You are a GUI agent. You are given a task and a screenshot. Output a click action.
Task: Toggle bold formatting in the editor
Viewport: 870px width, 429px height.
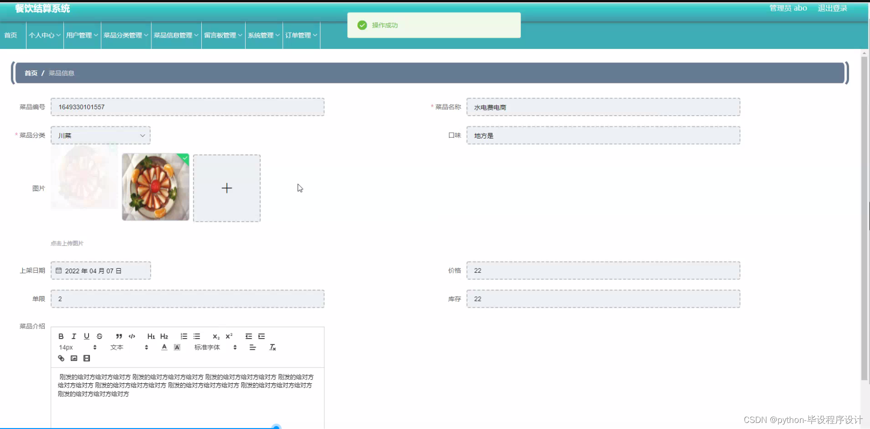[x=61, y=336]
